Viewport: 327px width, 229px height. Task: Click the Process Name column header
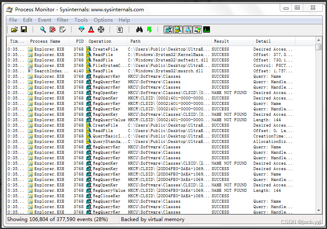[x=48, y=41]
